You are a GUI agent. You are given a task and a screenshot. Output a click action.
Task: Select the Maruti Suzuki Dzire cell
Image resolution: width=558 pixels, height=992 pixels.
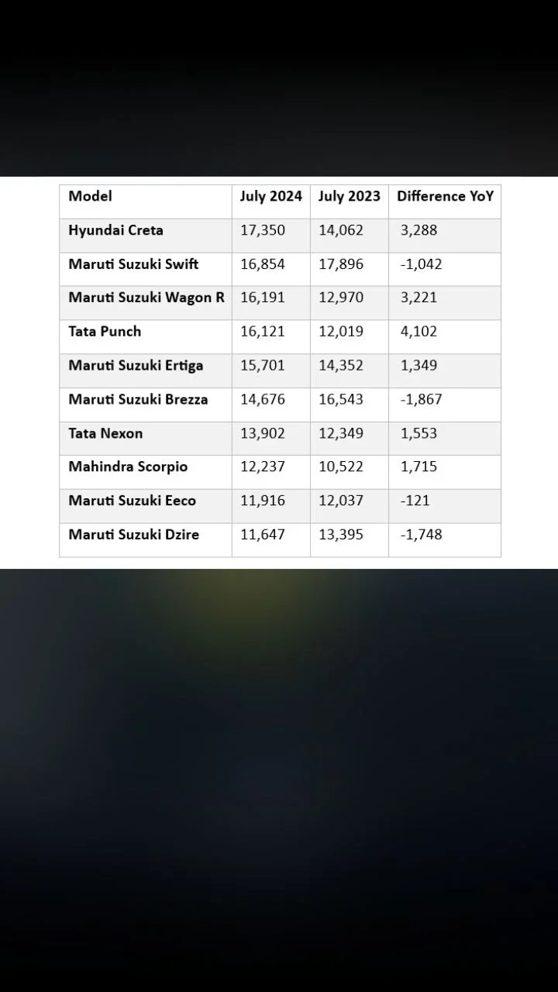point(133,534)
